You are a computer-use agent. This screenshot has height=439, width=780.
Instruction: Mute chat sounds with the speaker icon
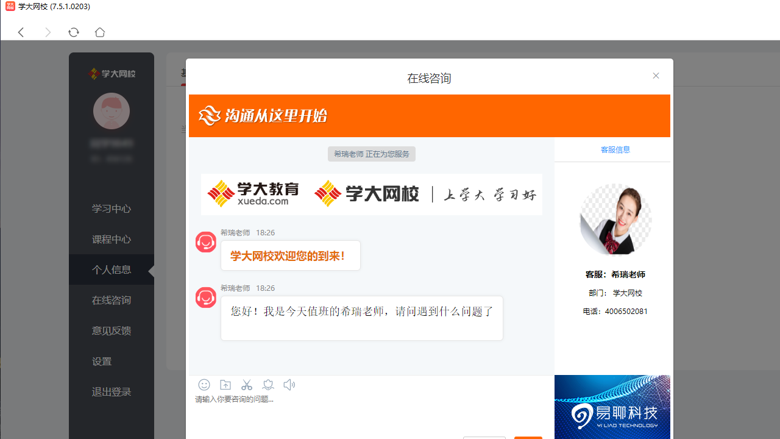coord(289,384)
